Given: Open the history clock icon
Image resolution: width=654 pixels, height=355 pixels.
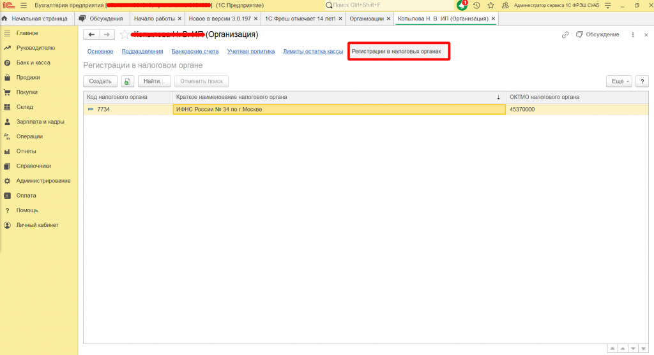Looking at the screenshot, I should [x=476, y=5].
